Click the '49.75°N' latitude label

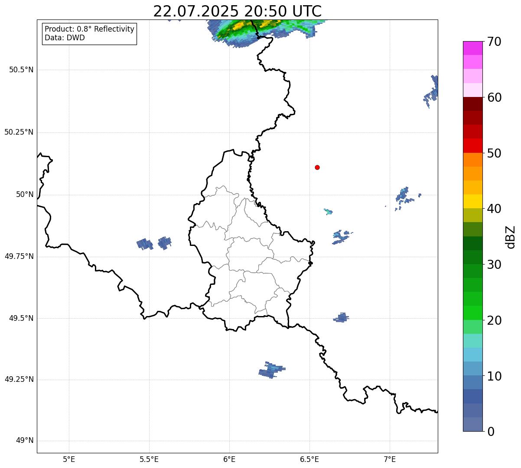[19, 256]
